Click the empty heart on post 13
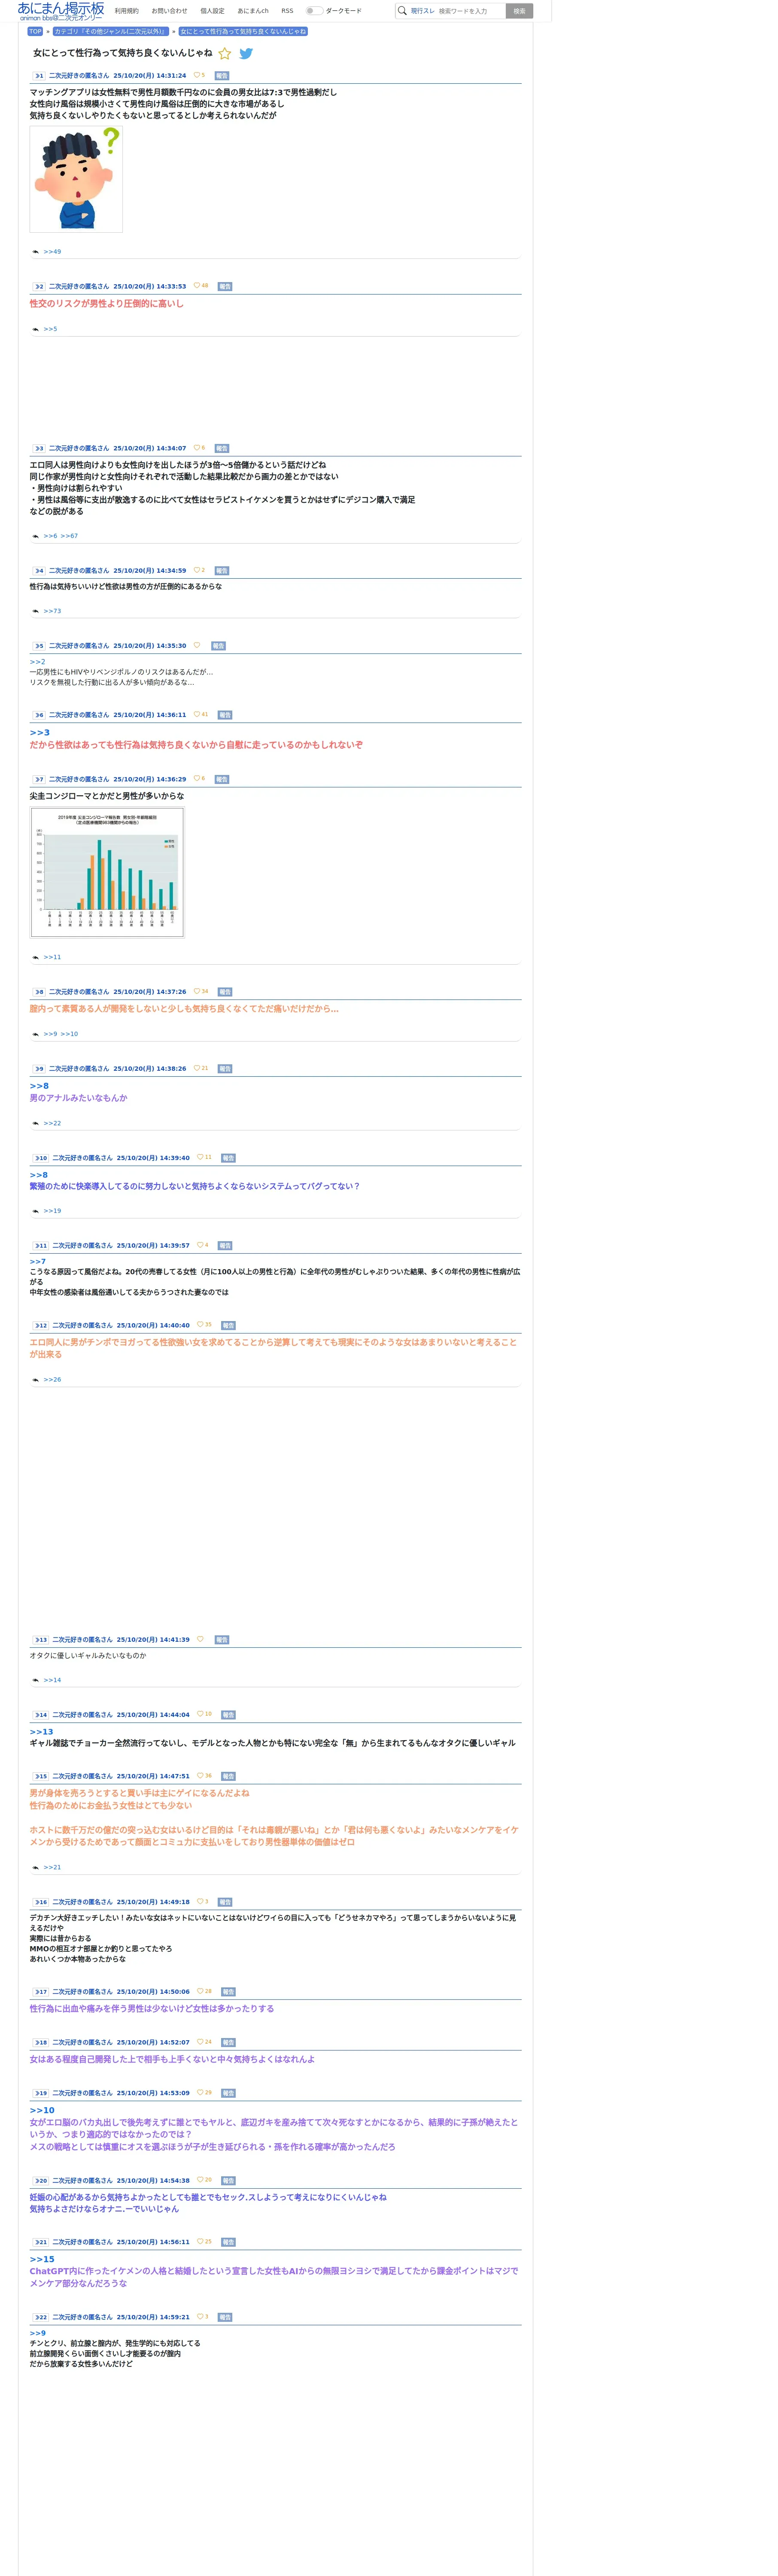778x2576 pixels. (x=200, y=1639)
